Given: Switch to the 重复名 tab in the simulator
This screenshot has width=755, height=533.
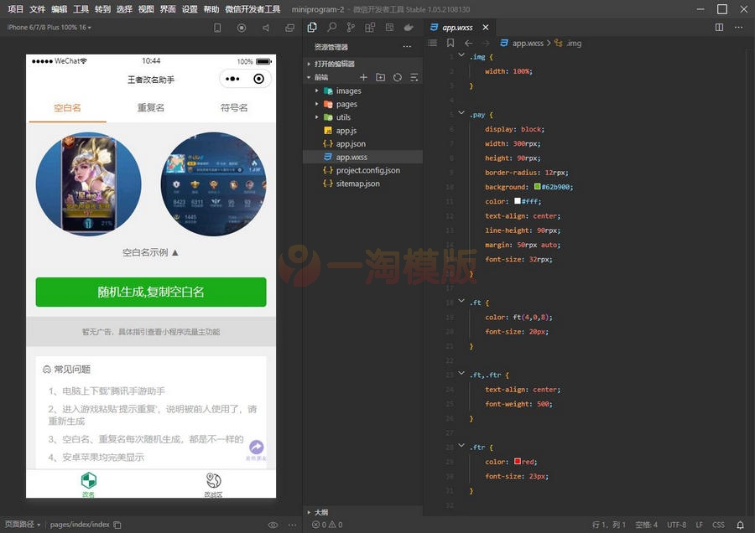Looking at the screenshot, I should click(150, 109).
